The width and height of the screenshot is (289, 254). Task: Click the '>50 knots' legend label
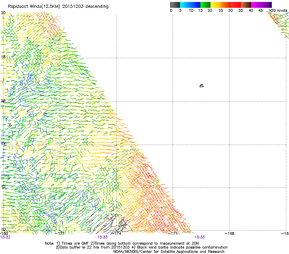coord(278,11)
